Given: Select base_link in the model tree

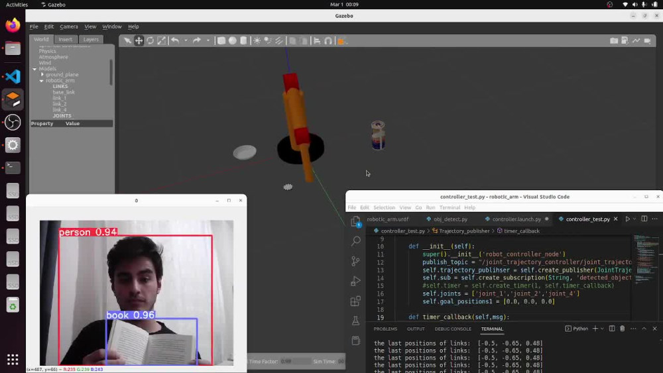Looking at the screenshot, I should 64,92.
